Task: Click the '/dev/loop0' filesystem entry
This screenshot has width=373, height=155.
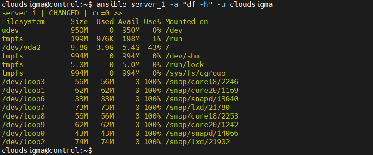Action: coord(23,134)
